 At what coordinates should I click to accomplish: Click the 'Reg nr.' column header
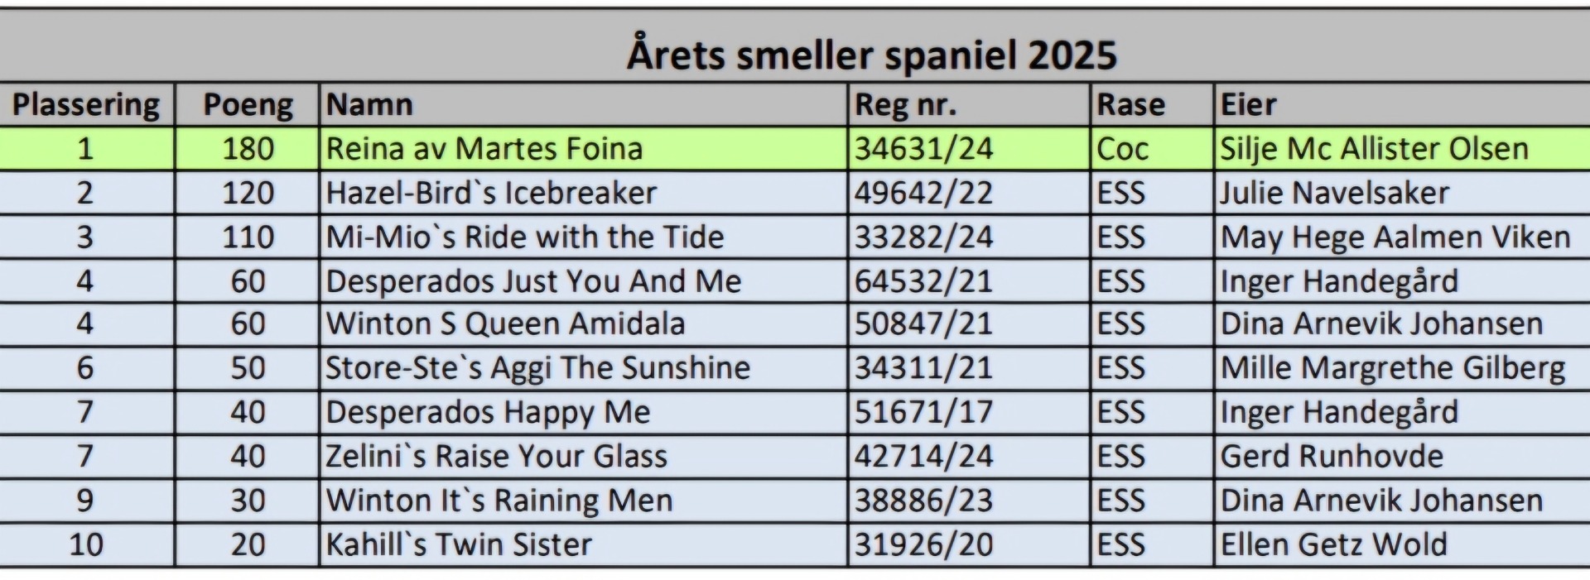(905, 105)
